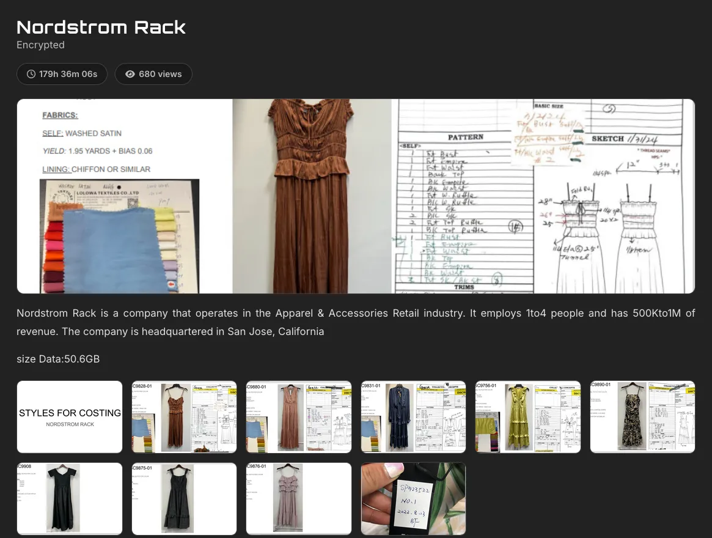The width and height of the screenshot is (712, 538).
Task: Click the SP423522 garment tag photo
Action: 413,498
